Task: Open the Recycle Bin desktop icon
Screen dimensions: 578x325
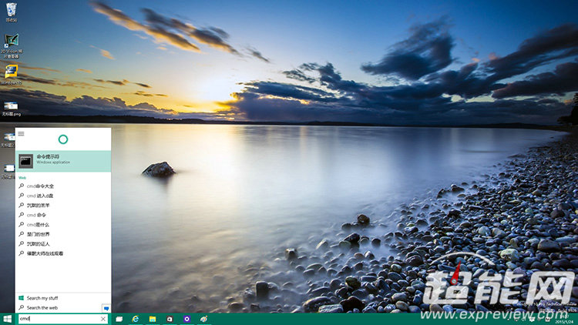Action: coord(11,11)
